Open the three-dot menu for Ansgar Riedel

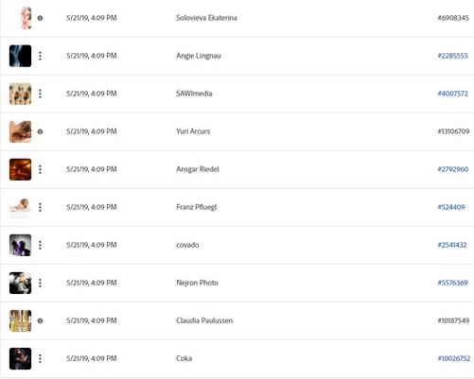[x=40, y=169]
